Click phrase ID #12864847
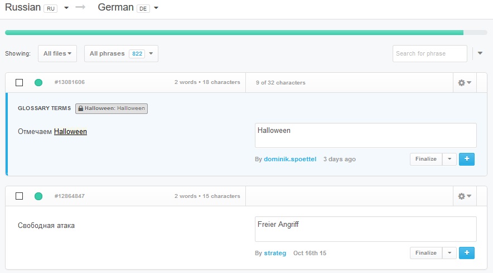The image size is (493, 273). [70, 196]
